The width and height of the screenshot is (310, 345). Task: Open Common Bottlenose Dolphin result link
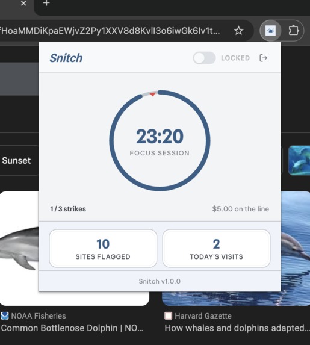(72, 328)
